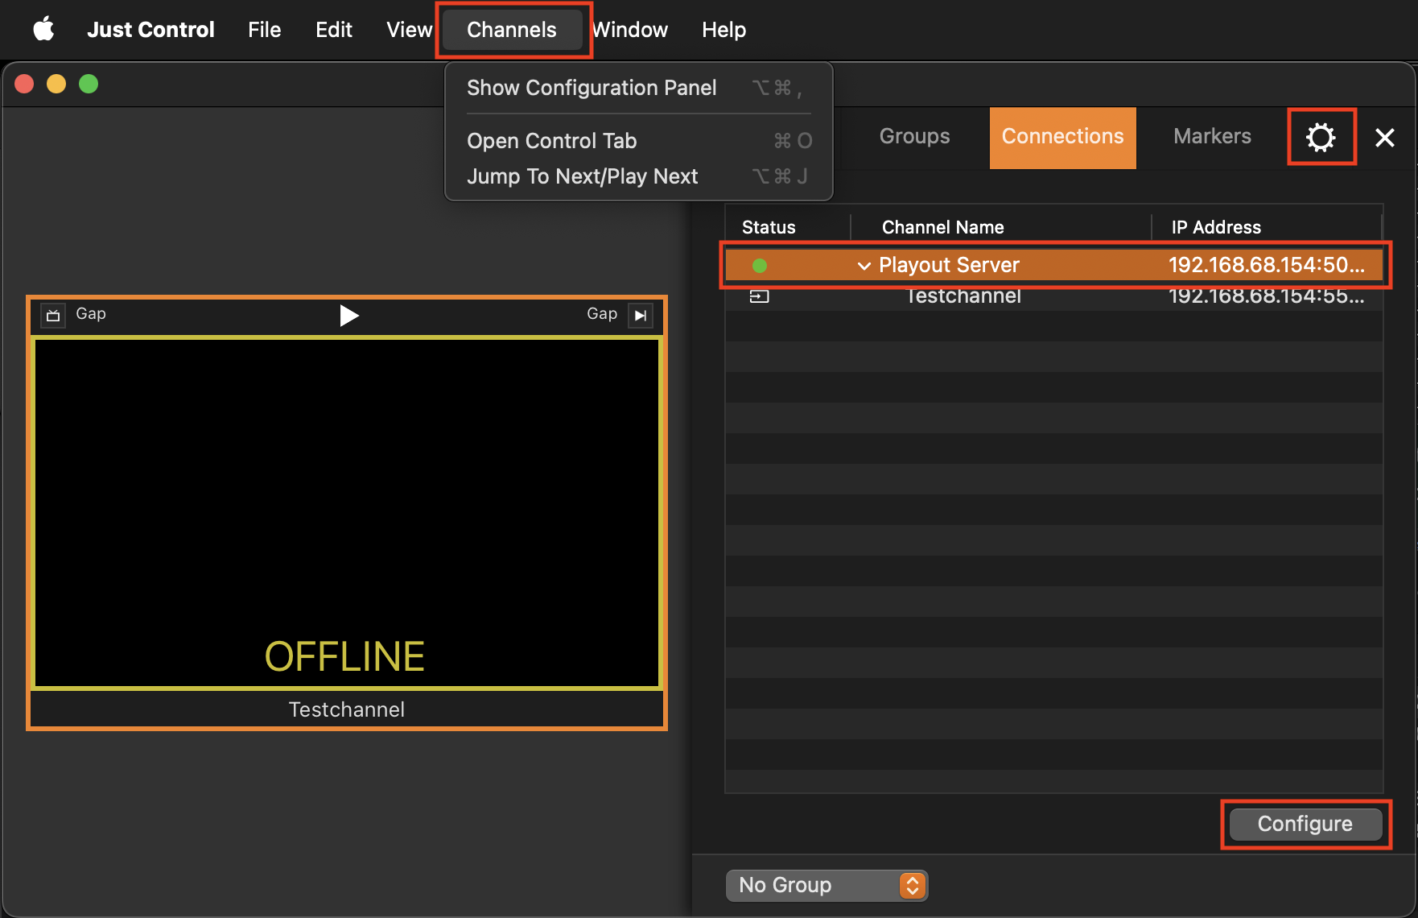The image size is (1418, 918).
Task: Click the IP Address column header
Action: pyautogui.click(x=1216, y=227)
